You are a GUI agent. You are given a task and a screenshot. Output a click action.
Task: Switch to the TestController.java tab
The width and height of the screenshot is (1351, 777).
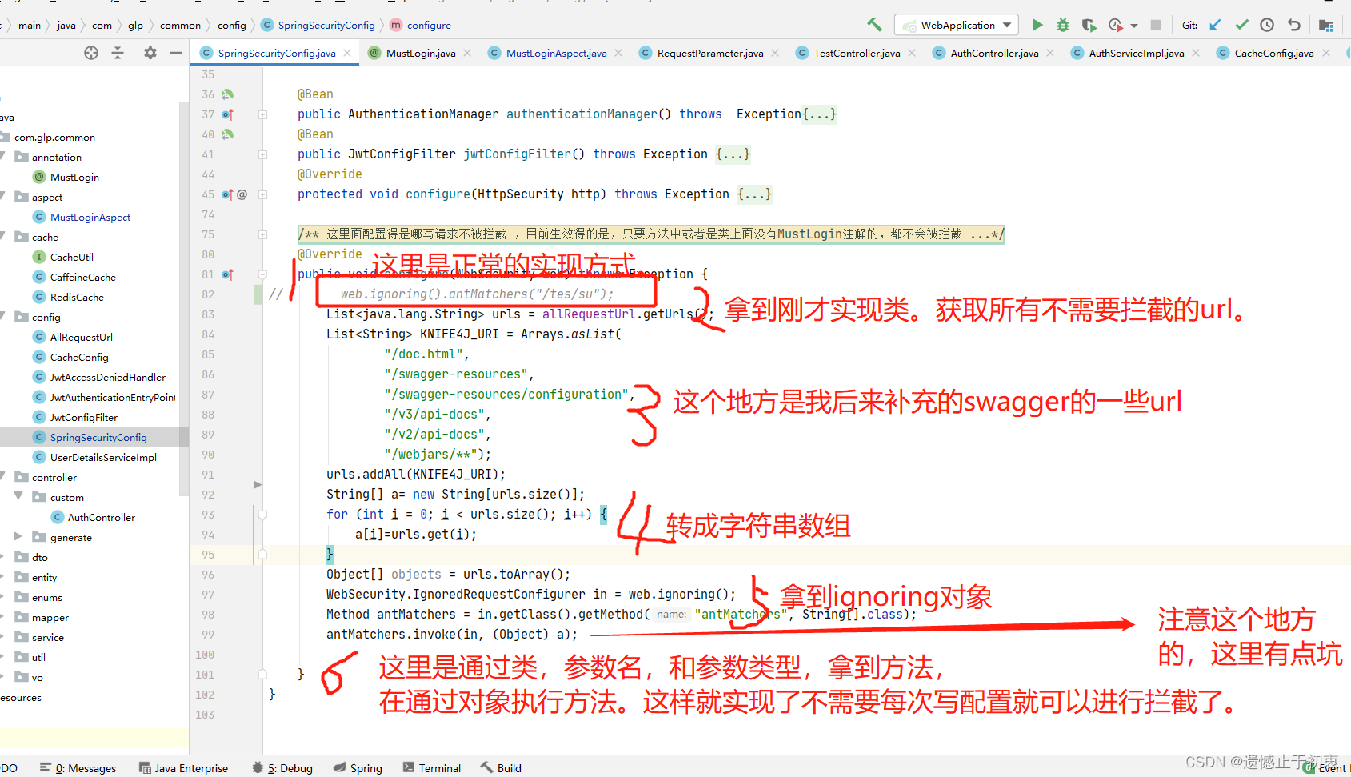click(x=857, y=53)
